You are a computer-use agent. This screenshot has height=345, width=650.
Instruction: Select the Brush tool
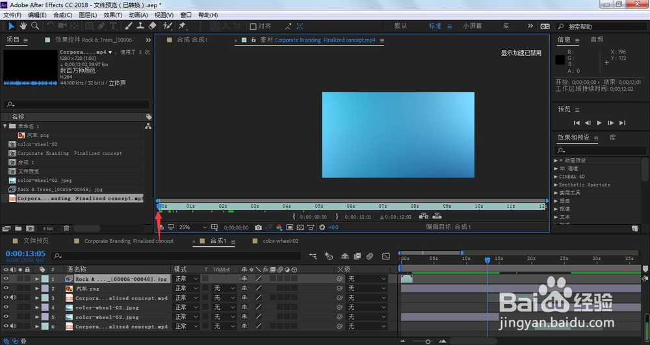[129, 26]
